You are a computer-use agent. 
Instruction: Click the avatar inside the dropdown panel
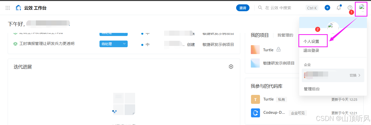click(x=333, y=28)
